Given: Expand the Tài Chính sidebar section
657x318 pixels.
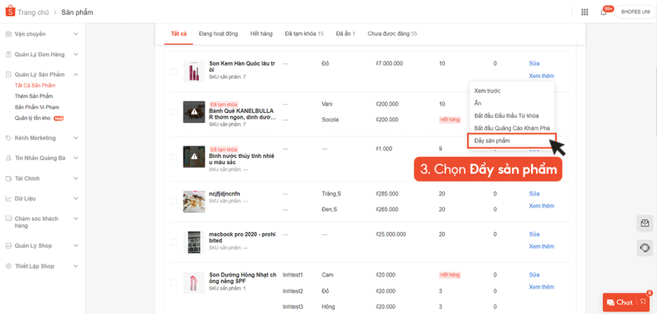Looking at the screenshot, I should (76, 178).
